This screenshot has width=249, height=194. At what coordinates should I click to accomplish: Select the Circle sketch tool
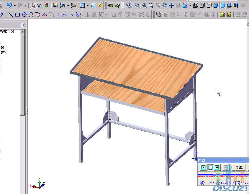click(x=24, y=15)
